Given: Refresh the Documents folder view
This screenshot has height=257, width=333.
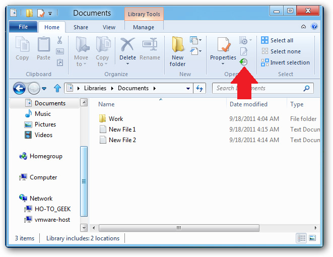Looking at the screenshot, I should pyautogui.click(x=199, y=88).
